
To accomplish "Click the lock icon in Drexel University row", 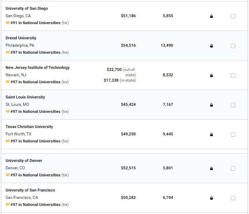I will [x=211, y=46].
